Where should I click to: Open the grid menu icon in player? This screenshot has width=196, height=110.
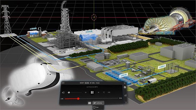pyautogui.click(x=63, y=83)
